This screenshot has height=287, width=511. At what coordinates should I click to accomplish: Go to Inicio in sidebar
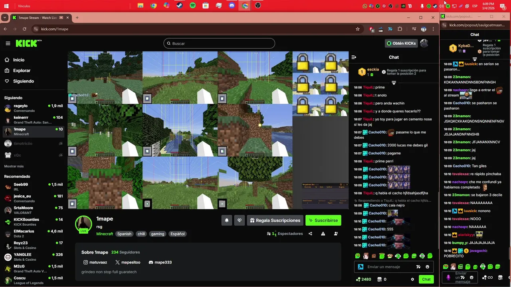pyautogui.click(x=19, y=60)
